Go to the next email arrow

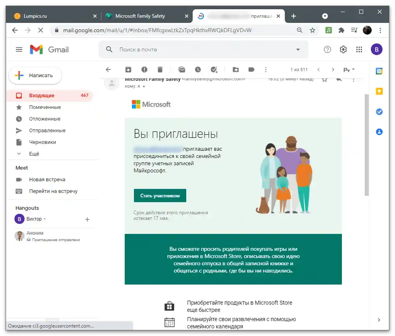point(333,70)
